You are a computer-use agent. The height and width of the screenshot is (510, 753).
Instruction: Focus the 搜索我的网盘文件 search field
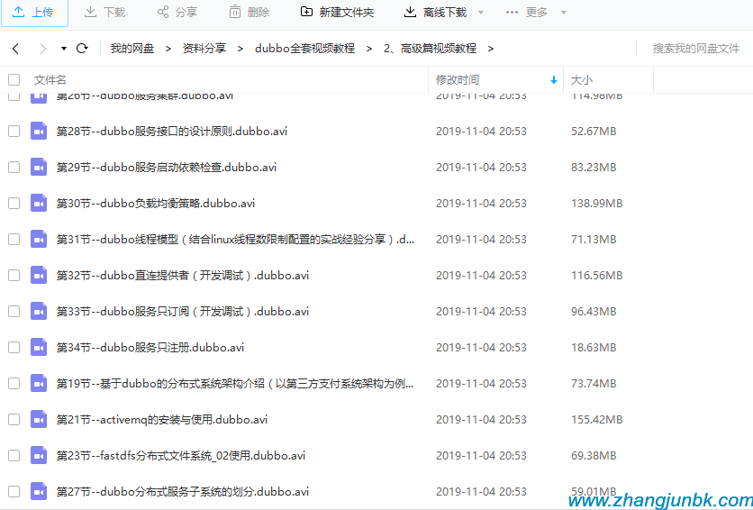(x=695, y=49)
